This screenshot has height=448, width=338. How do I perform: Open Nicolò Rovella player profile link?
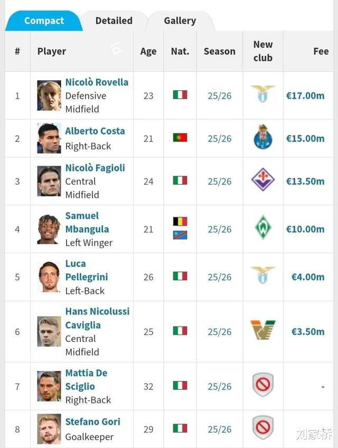(x=97, y=82)
